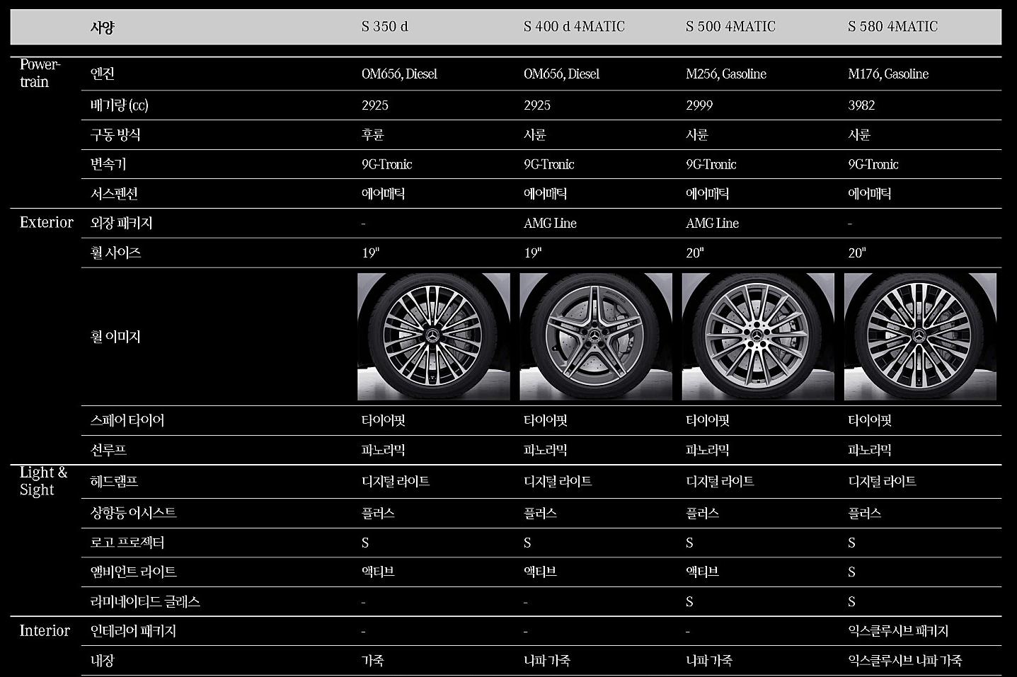Select the S 580 4MATIC column header
Screen dimensions: 1017x677
(x=892, y=27)
